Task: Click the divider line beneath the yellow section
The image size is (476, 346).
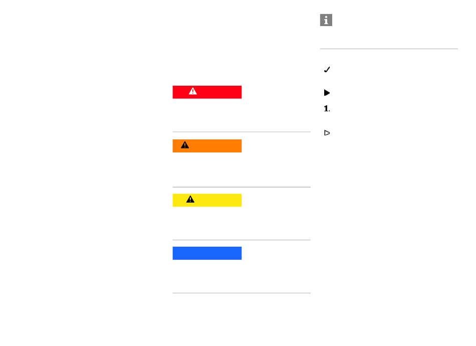Action: click(x=242, y=240)
